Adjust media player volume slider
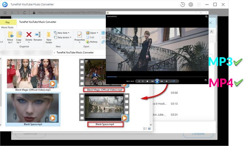The height and width of the screenshot is (146, 245). pos(172,81)
